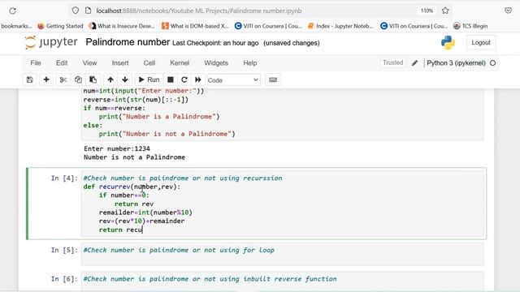Place cursor on 'return recu' line
This screenshot has height=292, width=520.
pyautogui.click(x=121, y=230)
